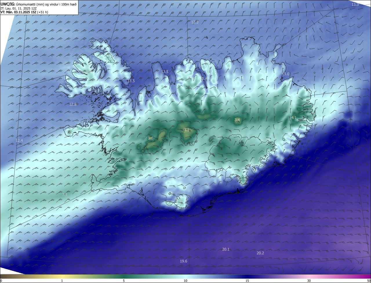The height and width of the screenshot is (283, 371).
Task: Click the 13.3 value label
Action: tap(355, 5)
